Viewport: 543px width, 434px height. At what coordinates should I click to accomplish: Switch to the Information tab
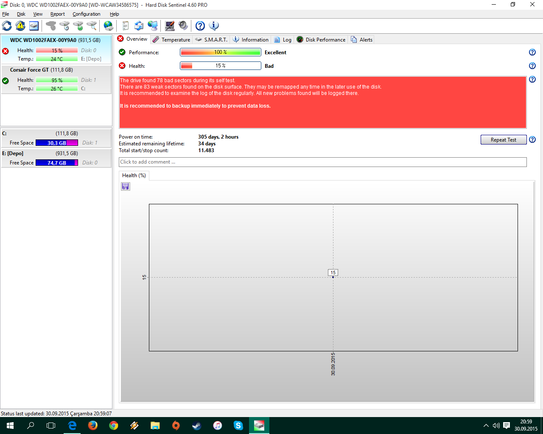click(251, 39)
